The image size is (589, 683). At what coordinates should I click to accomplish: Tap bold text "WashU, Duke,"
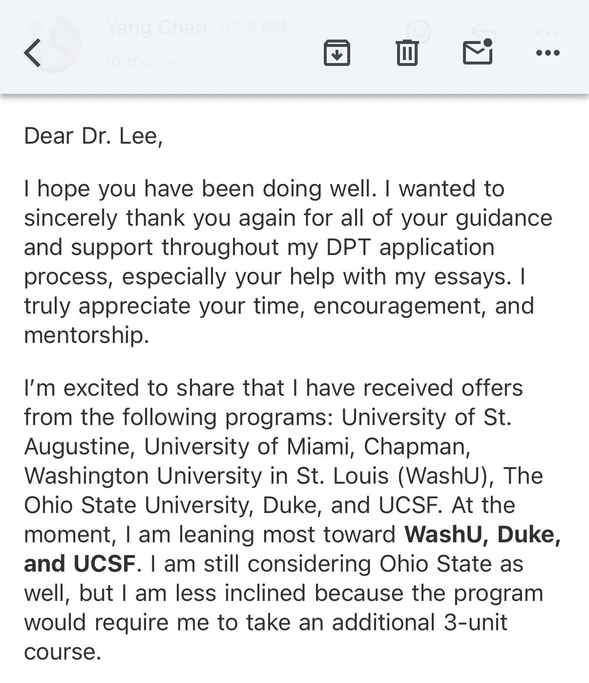pyautogui.click(x=483, y=534)
